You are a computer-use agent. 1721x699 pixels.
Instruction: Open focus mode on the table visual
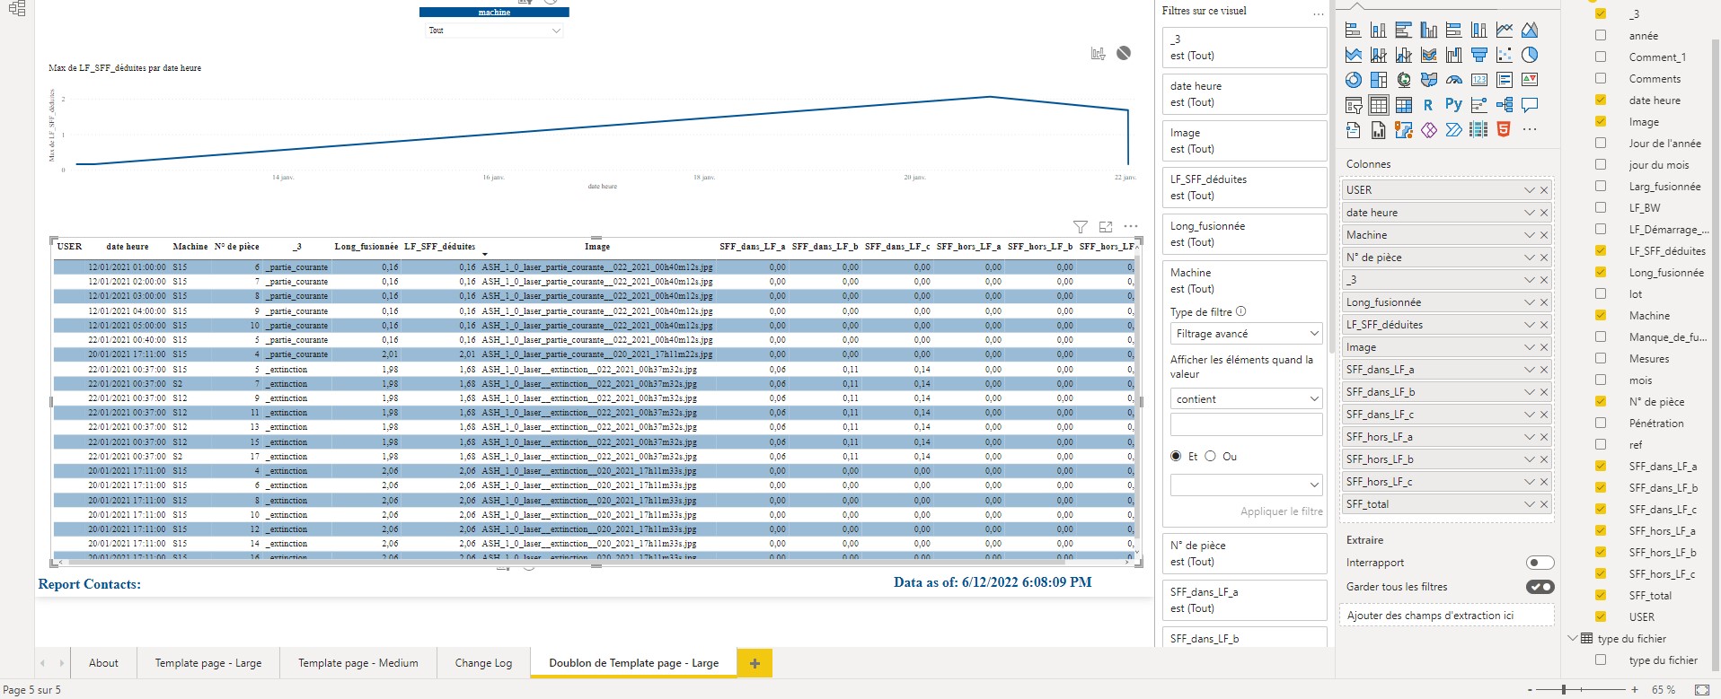pos(1106,227)
